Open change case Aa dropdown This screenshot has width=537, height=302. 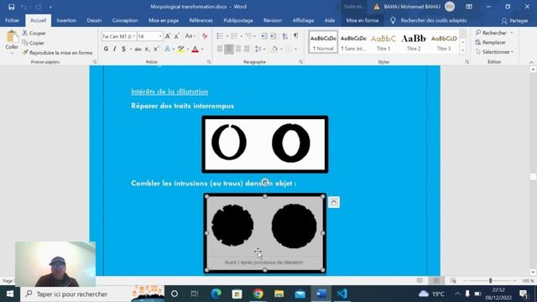190,36
